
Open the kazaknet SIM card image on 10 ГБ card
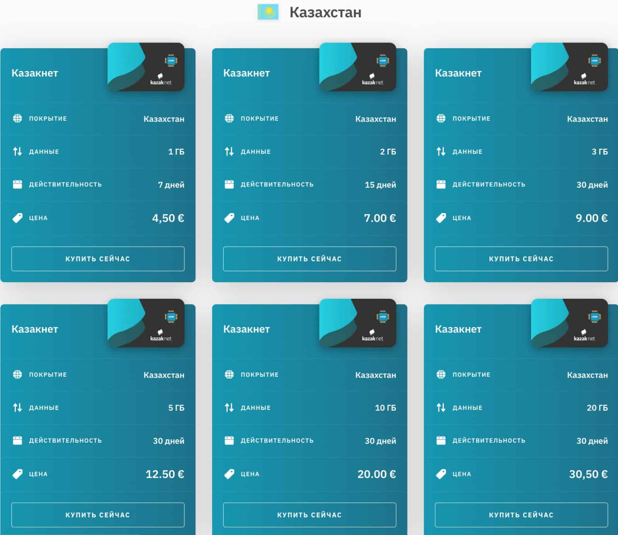pyautogui.click(x=357, y=323)
